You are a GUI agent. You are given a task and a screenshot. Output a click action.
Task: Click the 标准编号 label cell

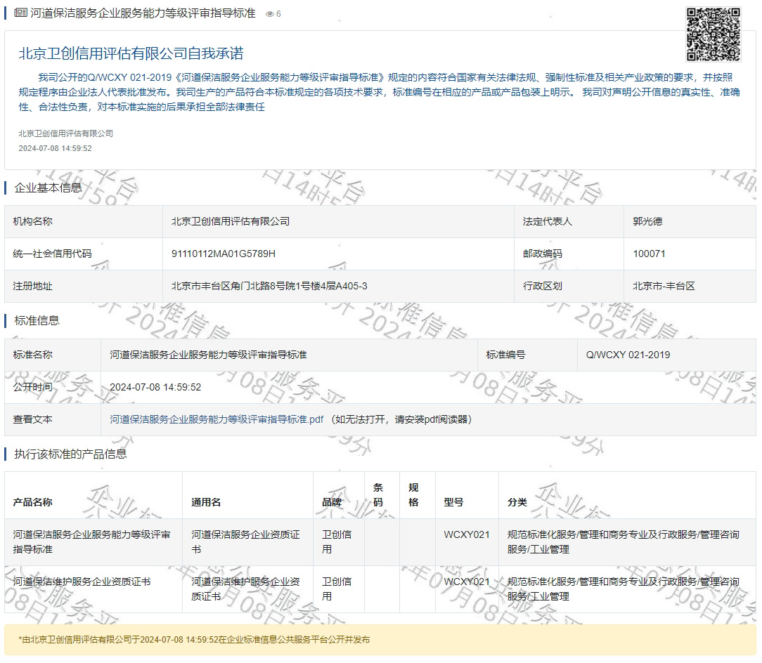(x=528, y=355)
